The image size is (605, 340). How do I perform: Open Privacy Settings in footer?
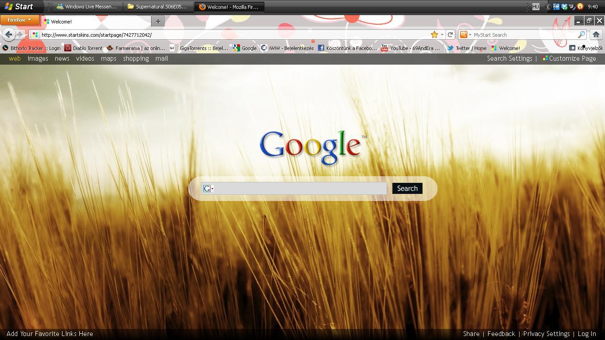click(547, 334)
